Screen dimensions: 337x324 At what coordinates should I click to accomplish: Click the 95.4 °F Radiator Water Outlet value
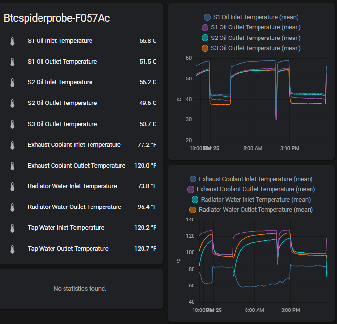click(x=146, y=207)
